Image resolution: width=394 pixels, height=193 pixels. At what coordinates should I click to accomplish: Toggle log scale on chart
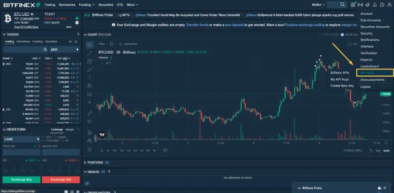378,151
